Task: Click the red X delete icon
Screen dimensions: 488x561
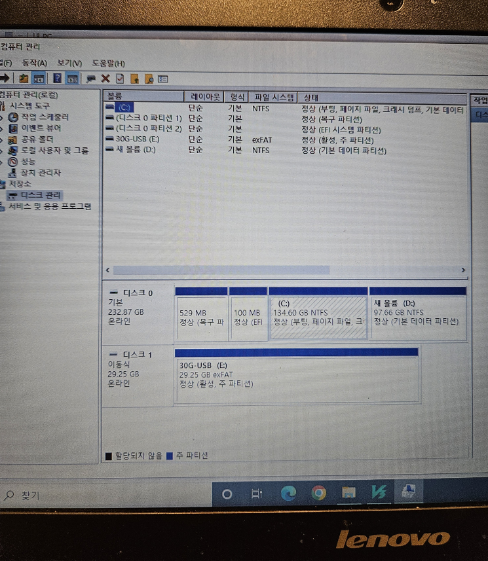Action: click(105, 79)
